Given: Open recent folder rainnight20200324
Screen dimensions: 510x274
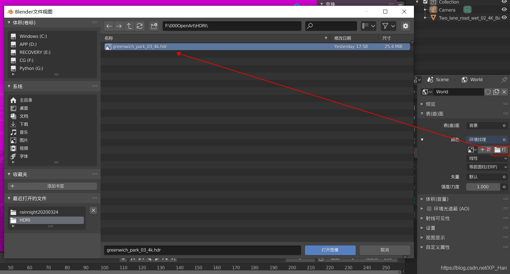Looking at the screenshot, I should 47,212.
